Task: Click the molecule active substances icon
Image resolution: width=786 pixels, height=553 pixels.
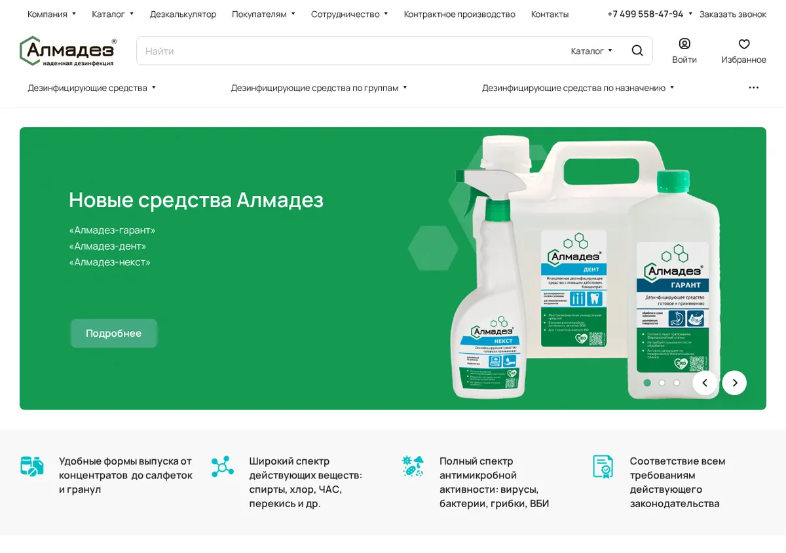Action: point(223,467)
